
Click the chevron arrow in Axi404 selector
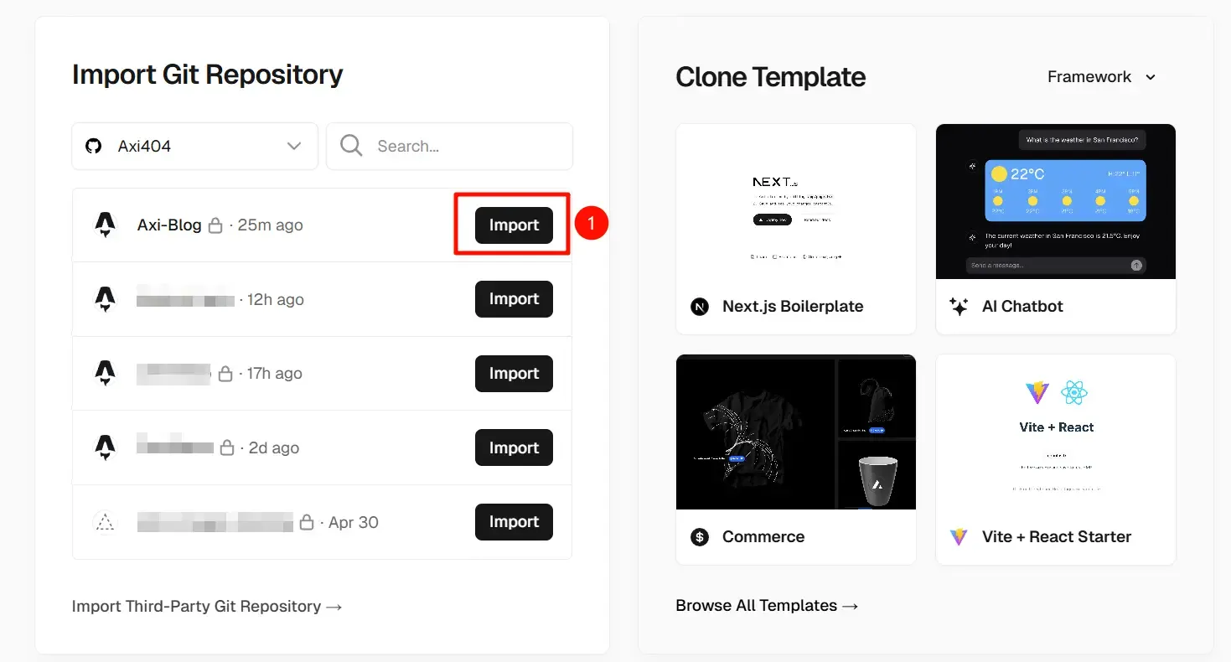(x=294, y=146)
